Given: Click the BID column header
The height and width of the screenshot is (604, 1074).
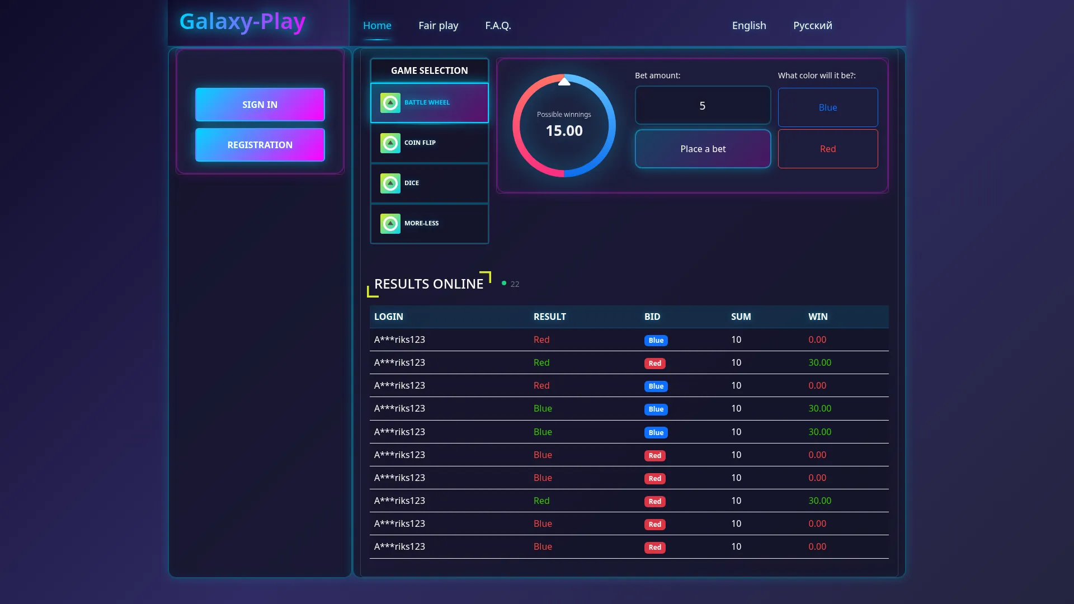Looking at the screenshot, I should tap(652, 317).
